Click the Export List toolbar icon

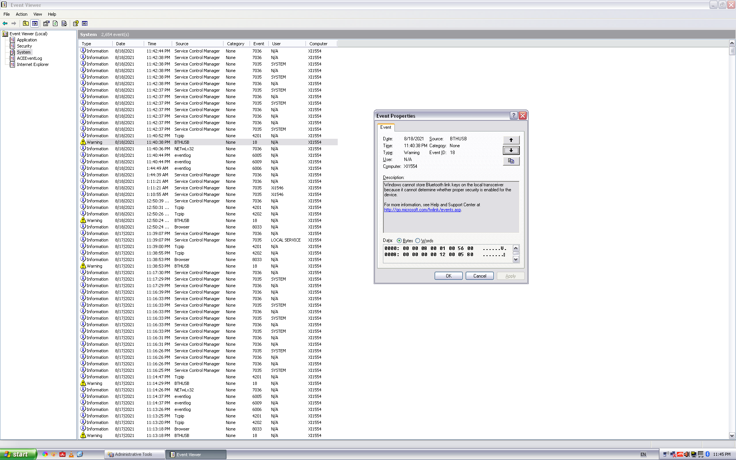[x=64, y=23]
